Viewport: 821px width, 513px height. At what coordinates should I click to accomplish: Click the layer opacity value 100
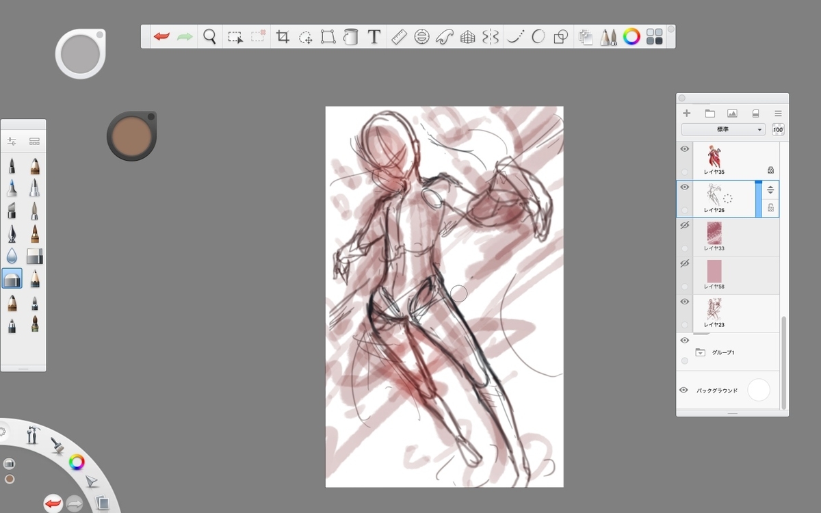pos(778,129)
